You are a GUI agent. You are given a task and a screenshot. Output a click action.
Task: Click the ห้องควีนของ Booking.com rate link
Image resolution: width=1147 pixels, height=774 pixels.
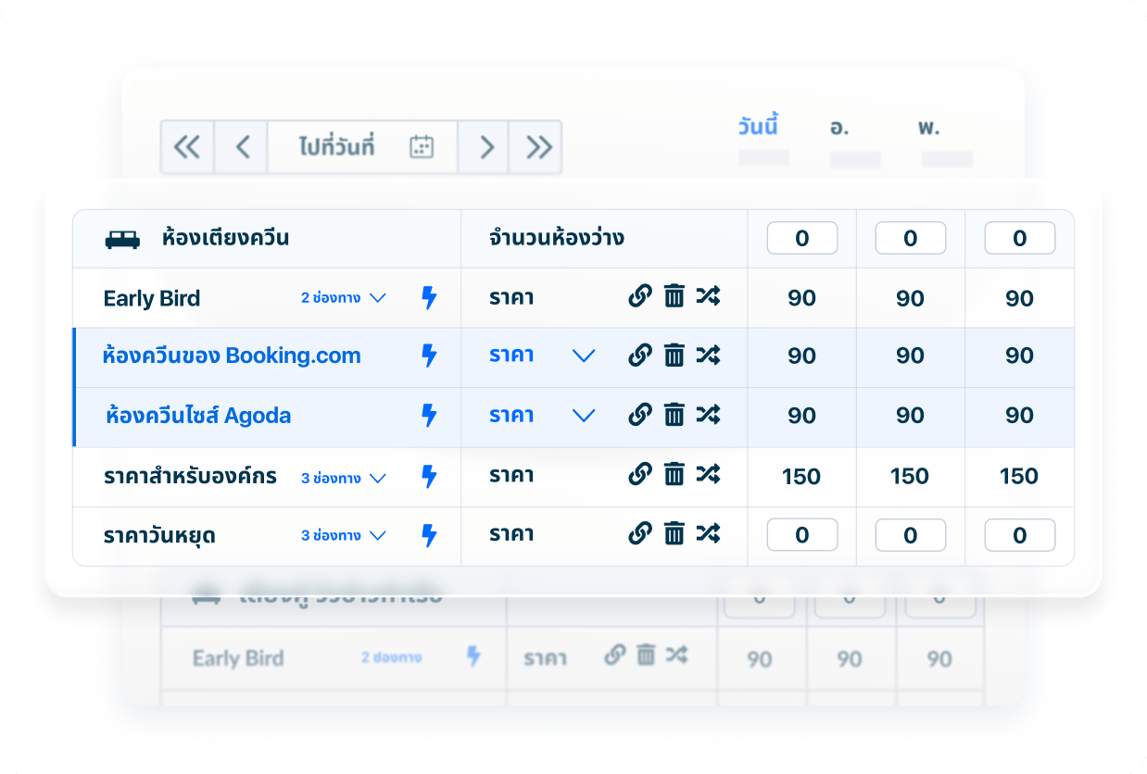(x=232, y=356)
